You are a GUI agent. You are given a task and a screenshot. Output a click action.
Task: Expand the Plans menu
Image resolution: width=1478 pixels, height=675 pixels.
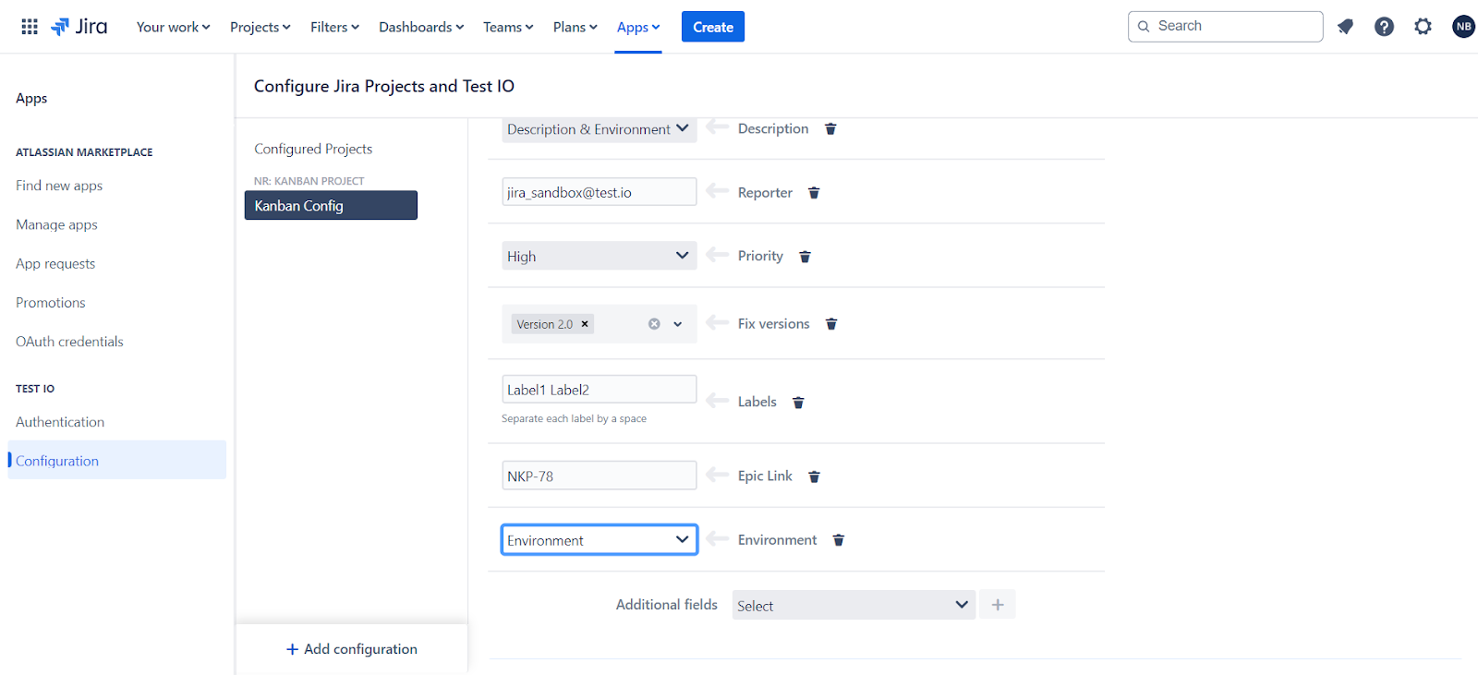575,27
